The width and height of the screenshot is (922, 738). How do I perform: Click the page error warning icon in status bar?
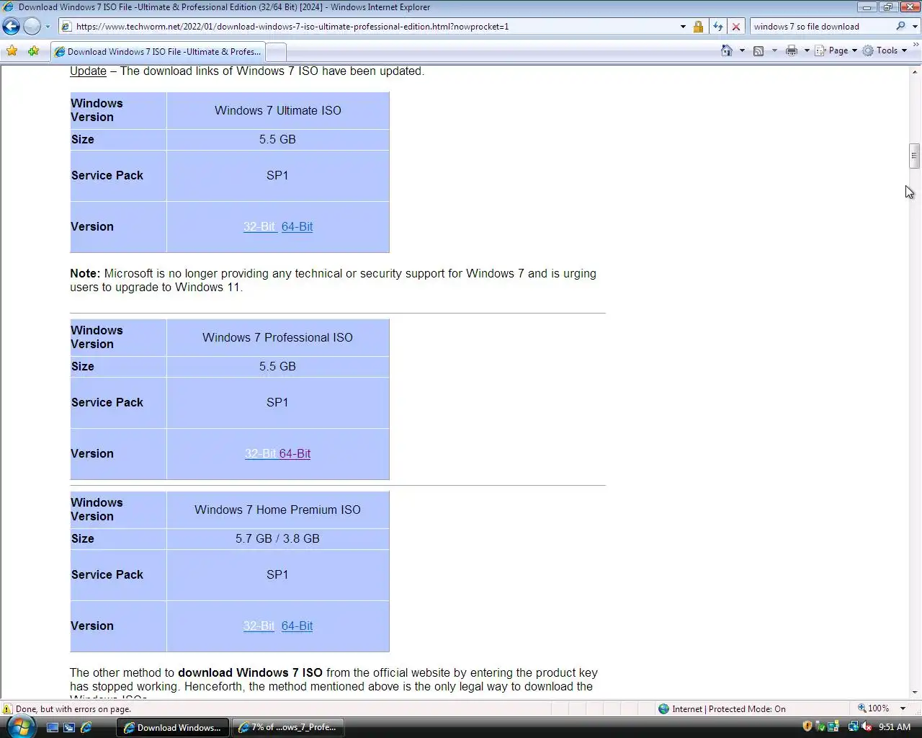(8, 708)
